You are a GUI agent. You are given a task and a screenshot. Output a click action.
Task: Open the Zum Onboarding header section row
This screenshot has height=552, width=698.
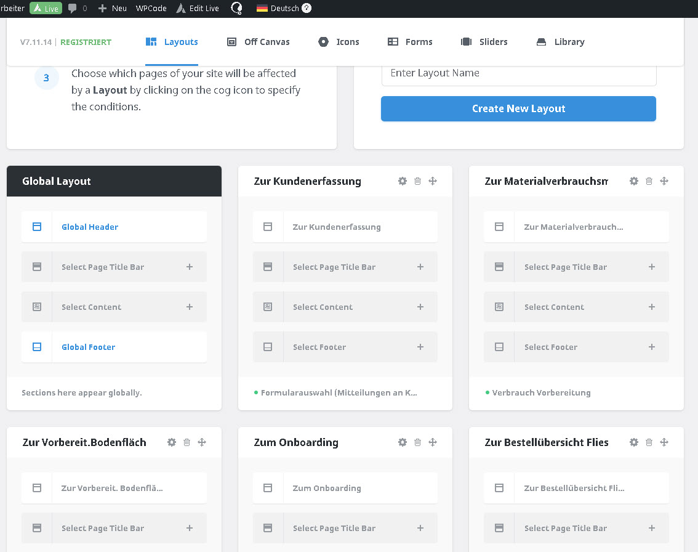345,488
